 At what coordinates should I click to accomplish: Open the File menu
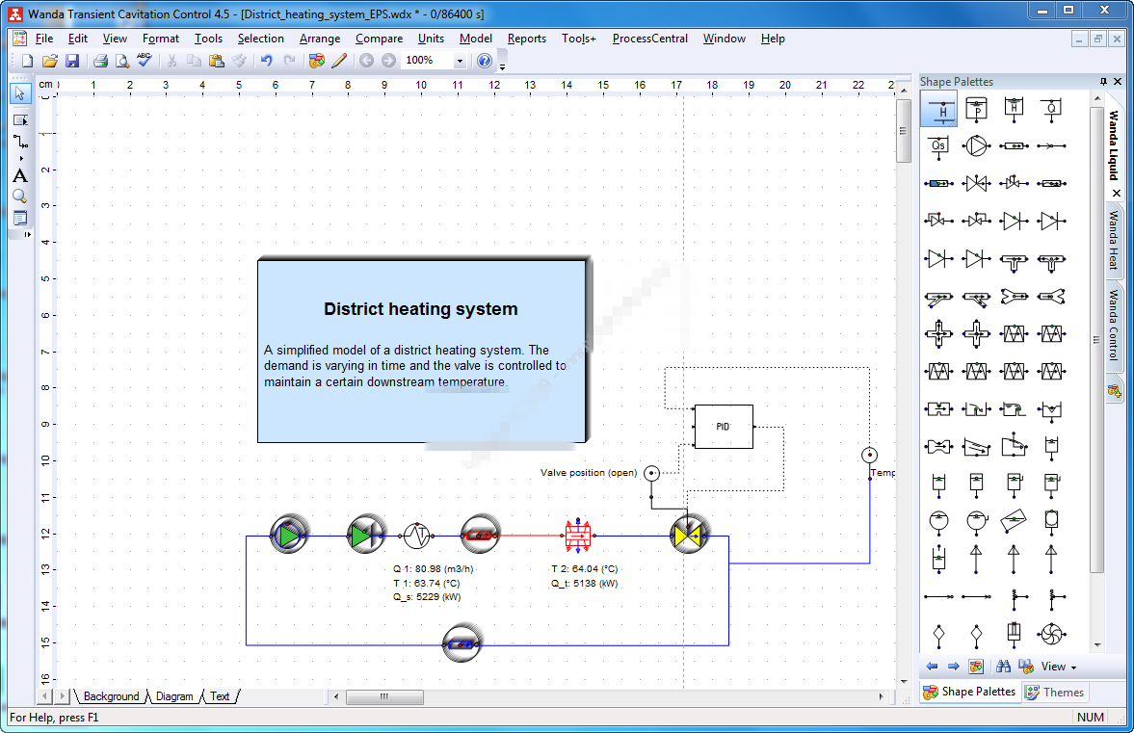(x=44, y=39)
